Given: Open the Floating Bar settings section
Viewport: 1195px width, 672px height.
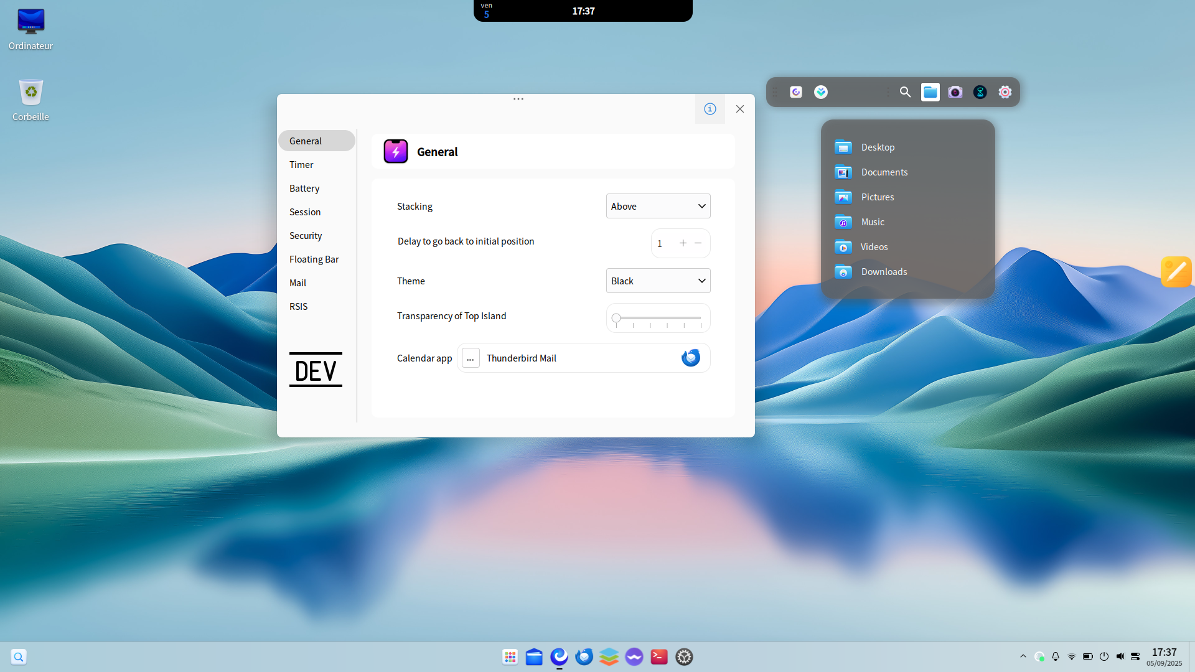Looking at the screenshot, I should (314, 259).
